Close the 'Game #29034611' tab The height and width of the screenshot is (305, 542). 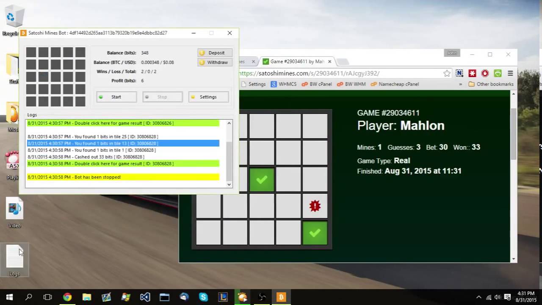click(329, 61)
